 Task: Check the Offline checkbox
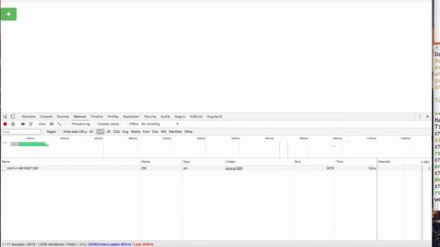pos(126,123)
